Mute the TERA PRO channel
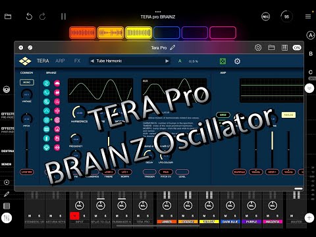This screenshot has width=316, height=237. (138, 216)
